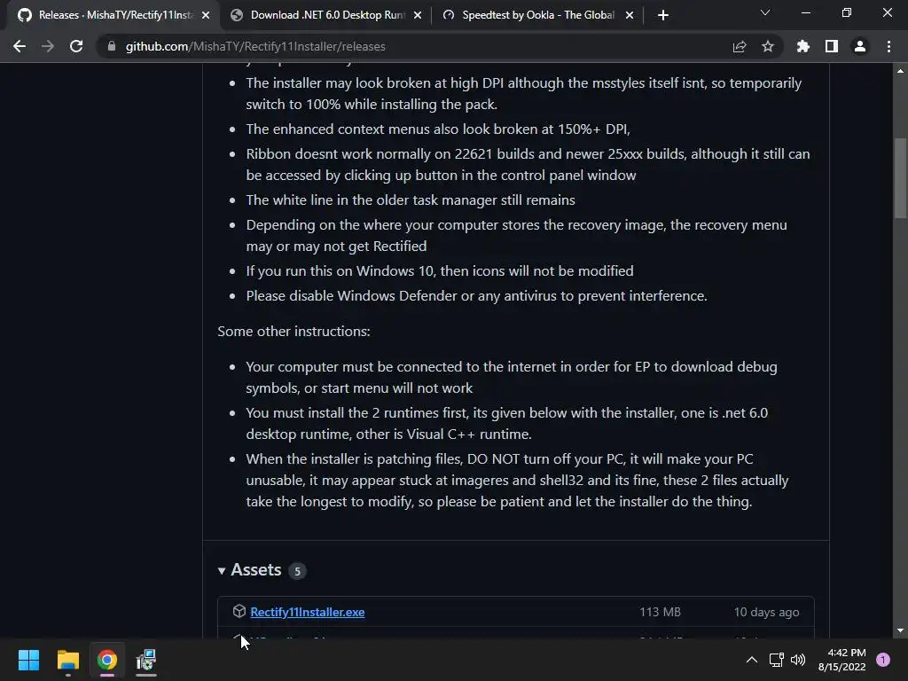Click the Assets count badge 5
Viewport: 908px width, 681px height.
click(x=297, y=572)
